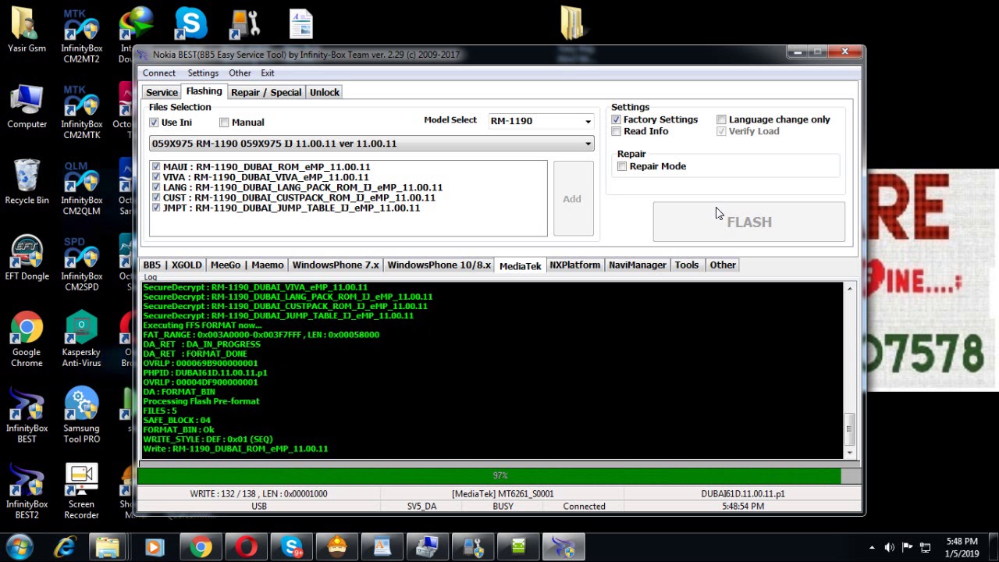Uncheck the JMPT jump table file entry

pos(156,208)
